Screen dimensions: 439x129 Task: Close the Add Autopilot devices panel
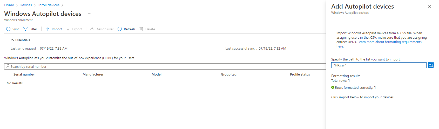coord(430,6)
